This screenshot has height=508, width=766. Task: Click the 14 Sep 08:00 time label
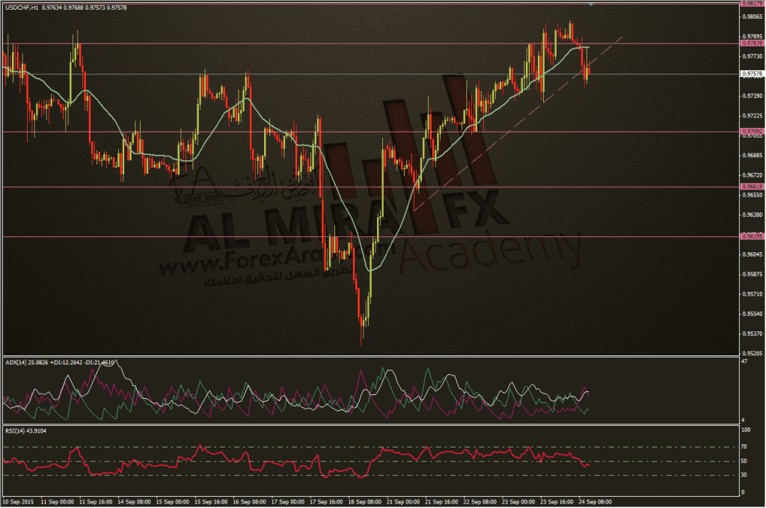(134, 502)
